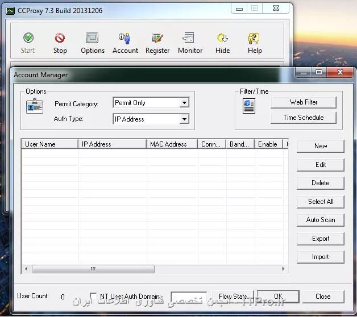Open the Monitor toolbar icon
The height and width of the screenshot is (317, 357).
point(189,37)
